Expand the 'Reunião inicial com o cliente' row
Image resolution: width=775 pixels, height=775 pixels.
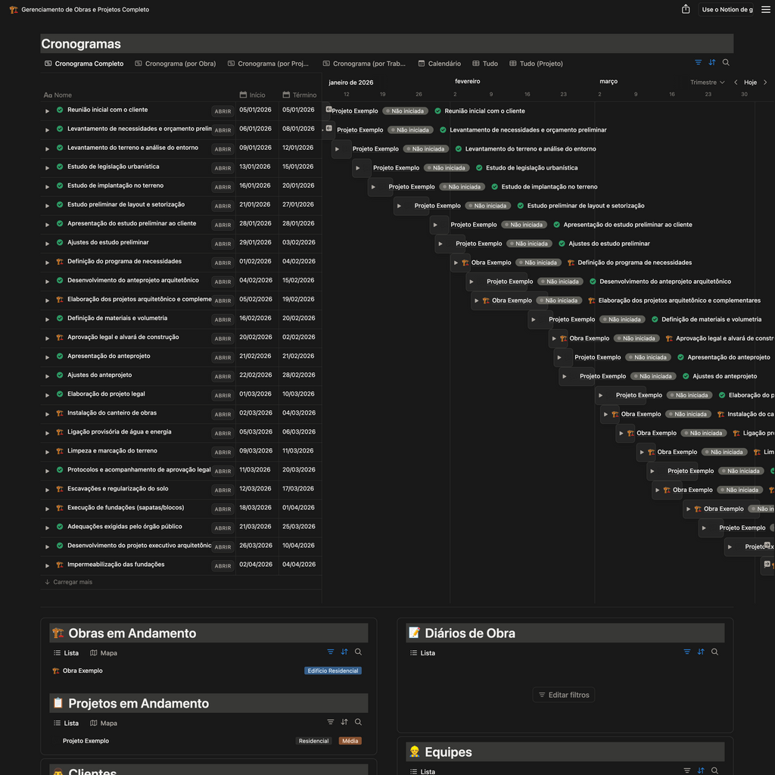[x=47, y=110]
